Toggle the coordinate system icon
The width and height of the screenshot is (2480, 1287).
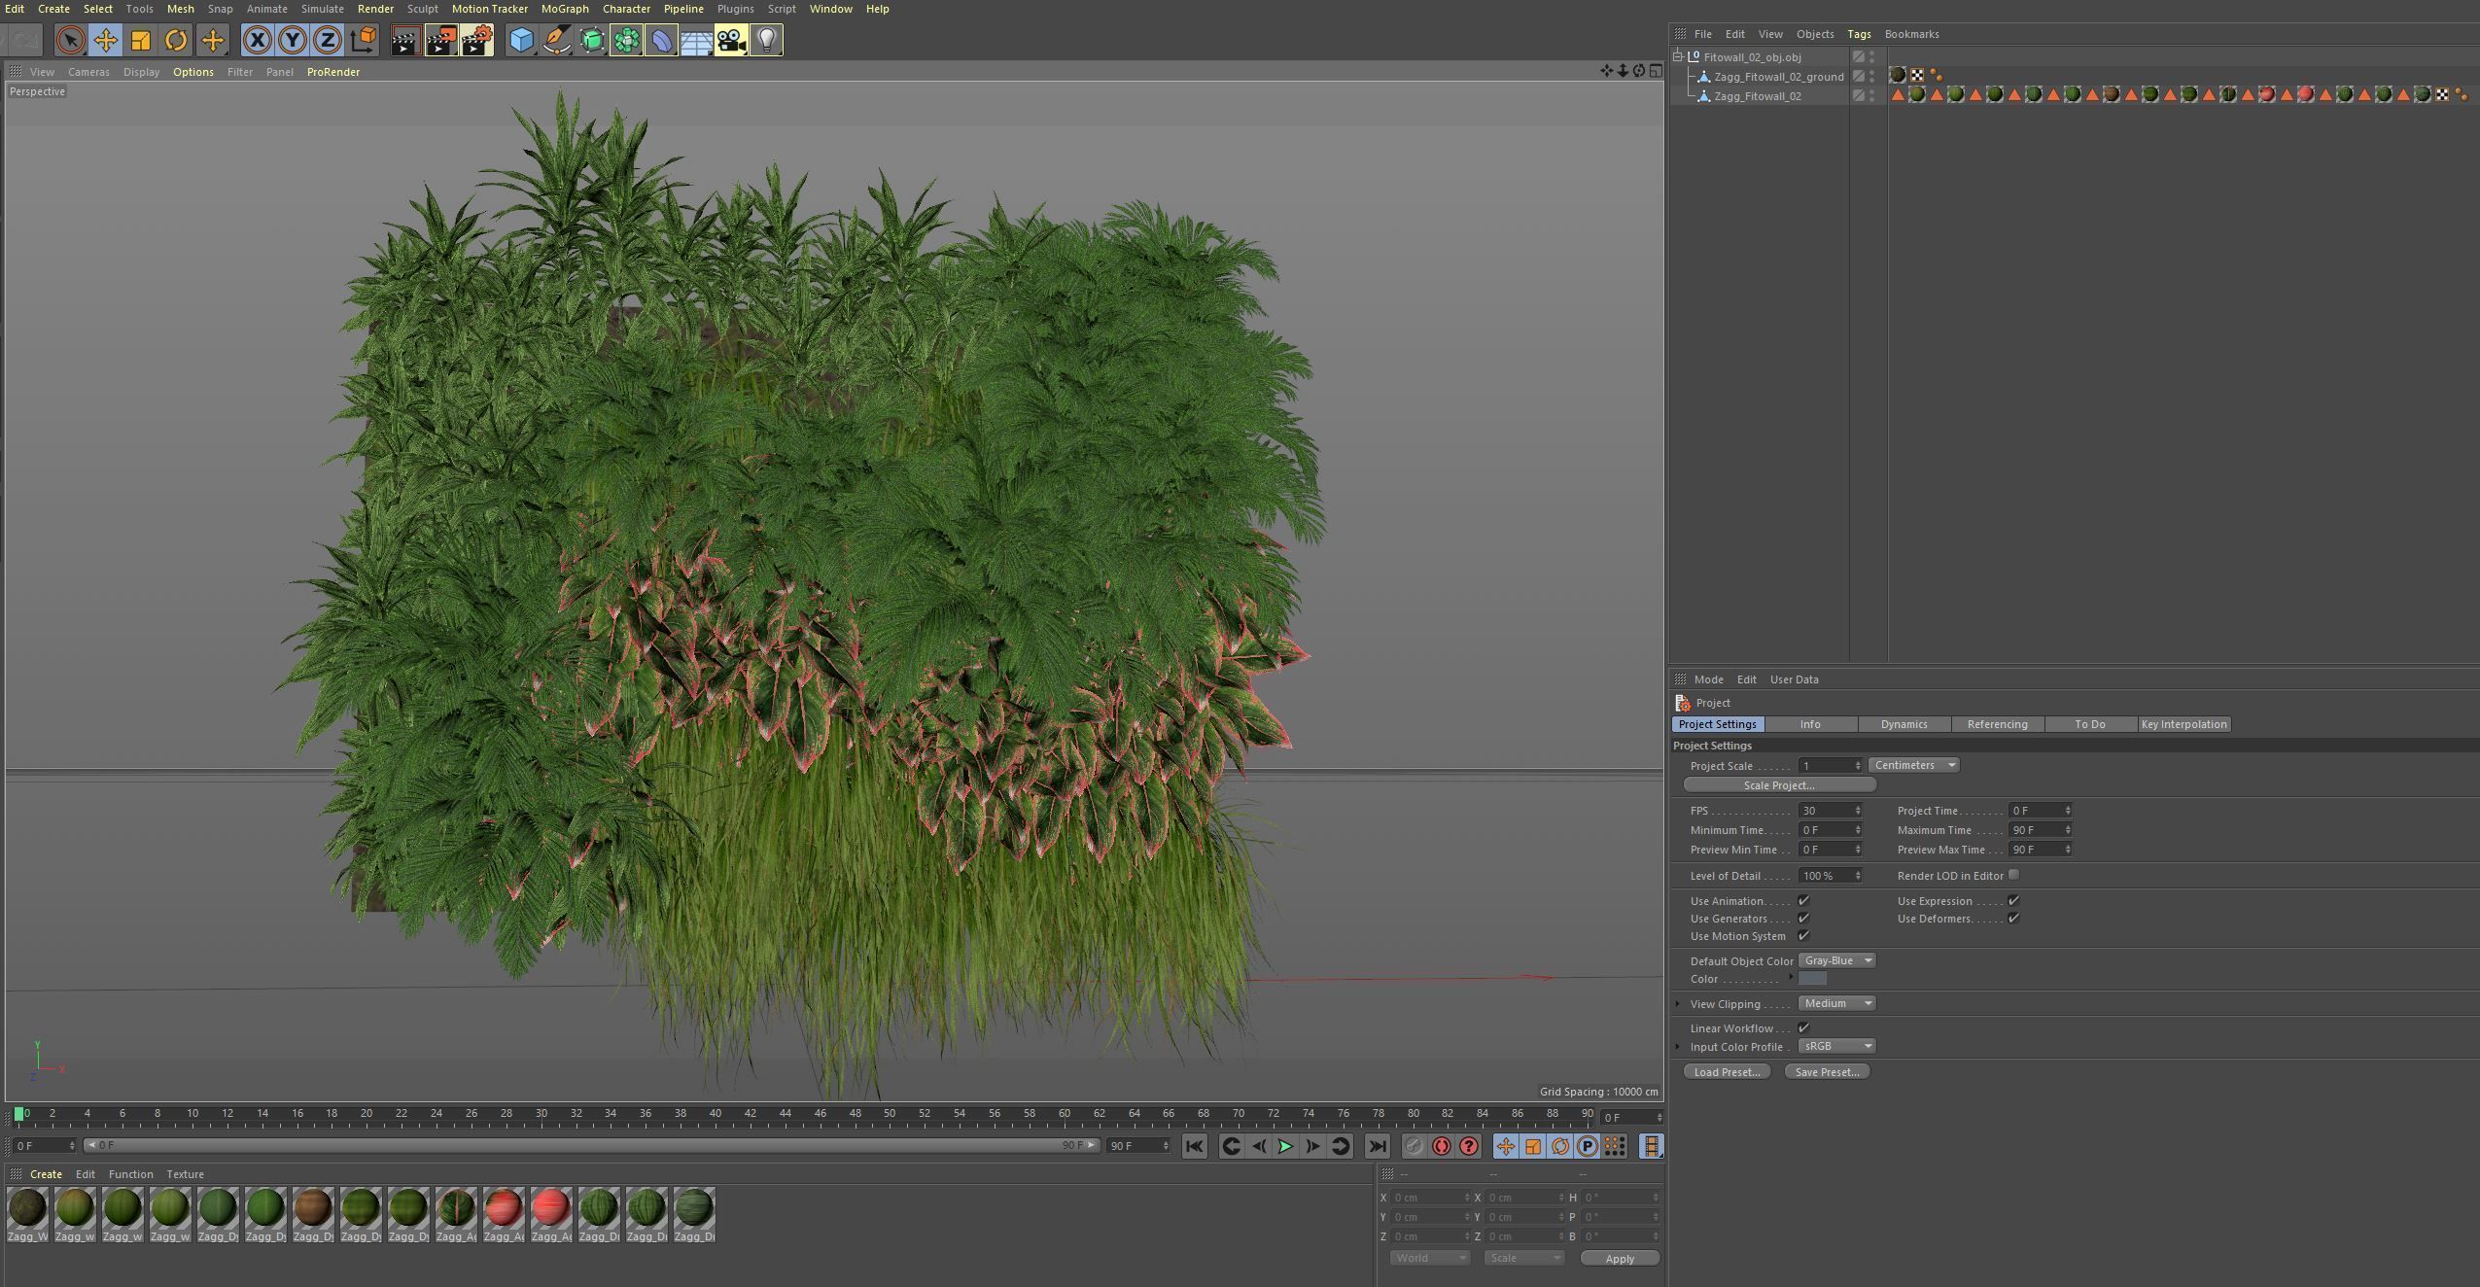tap(363, 40)
